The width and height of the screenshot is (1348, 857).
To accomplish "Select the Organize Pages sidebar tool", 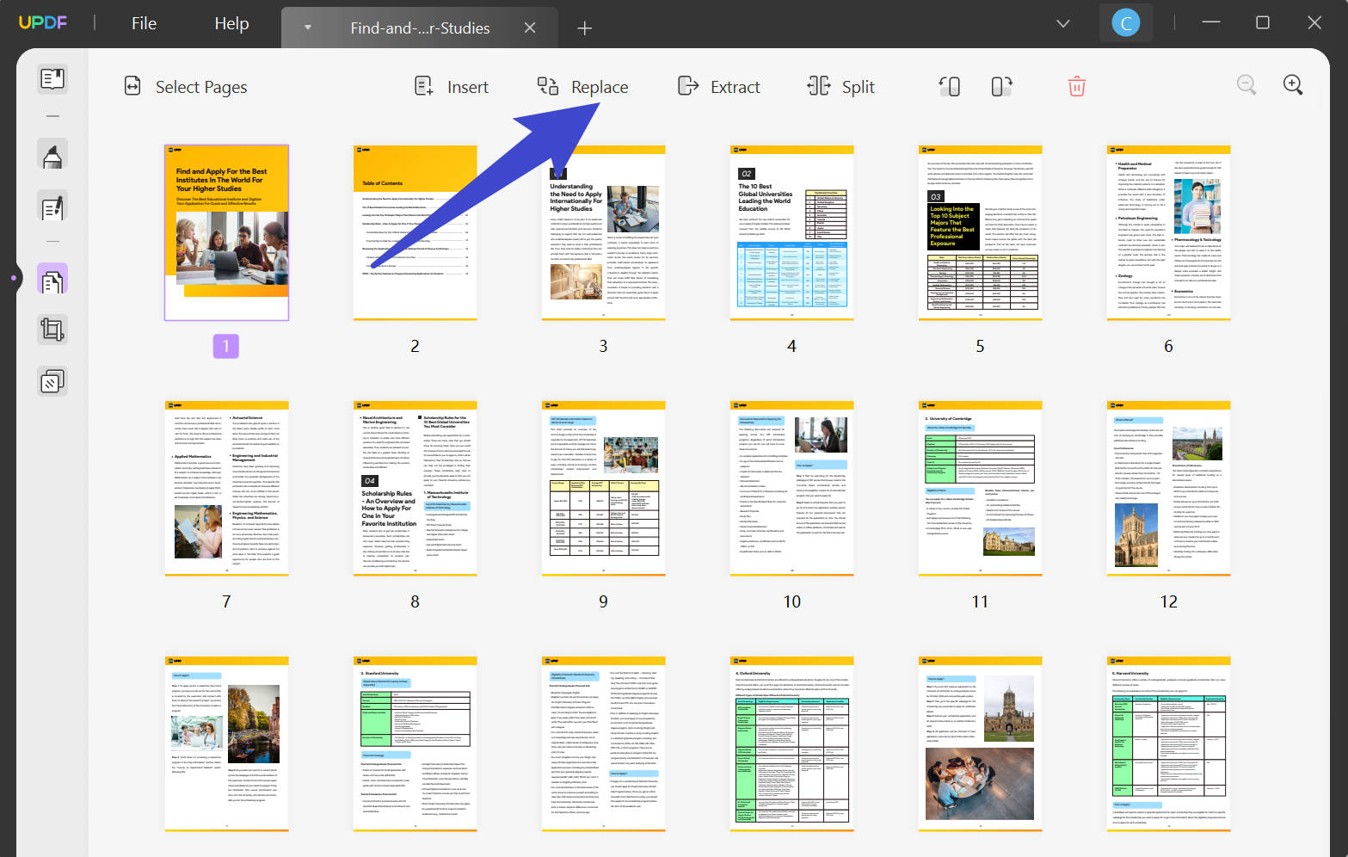I will tap(52, 278).
